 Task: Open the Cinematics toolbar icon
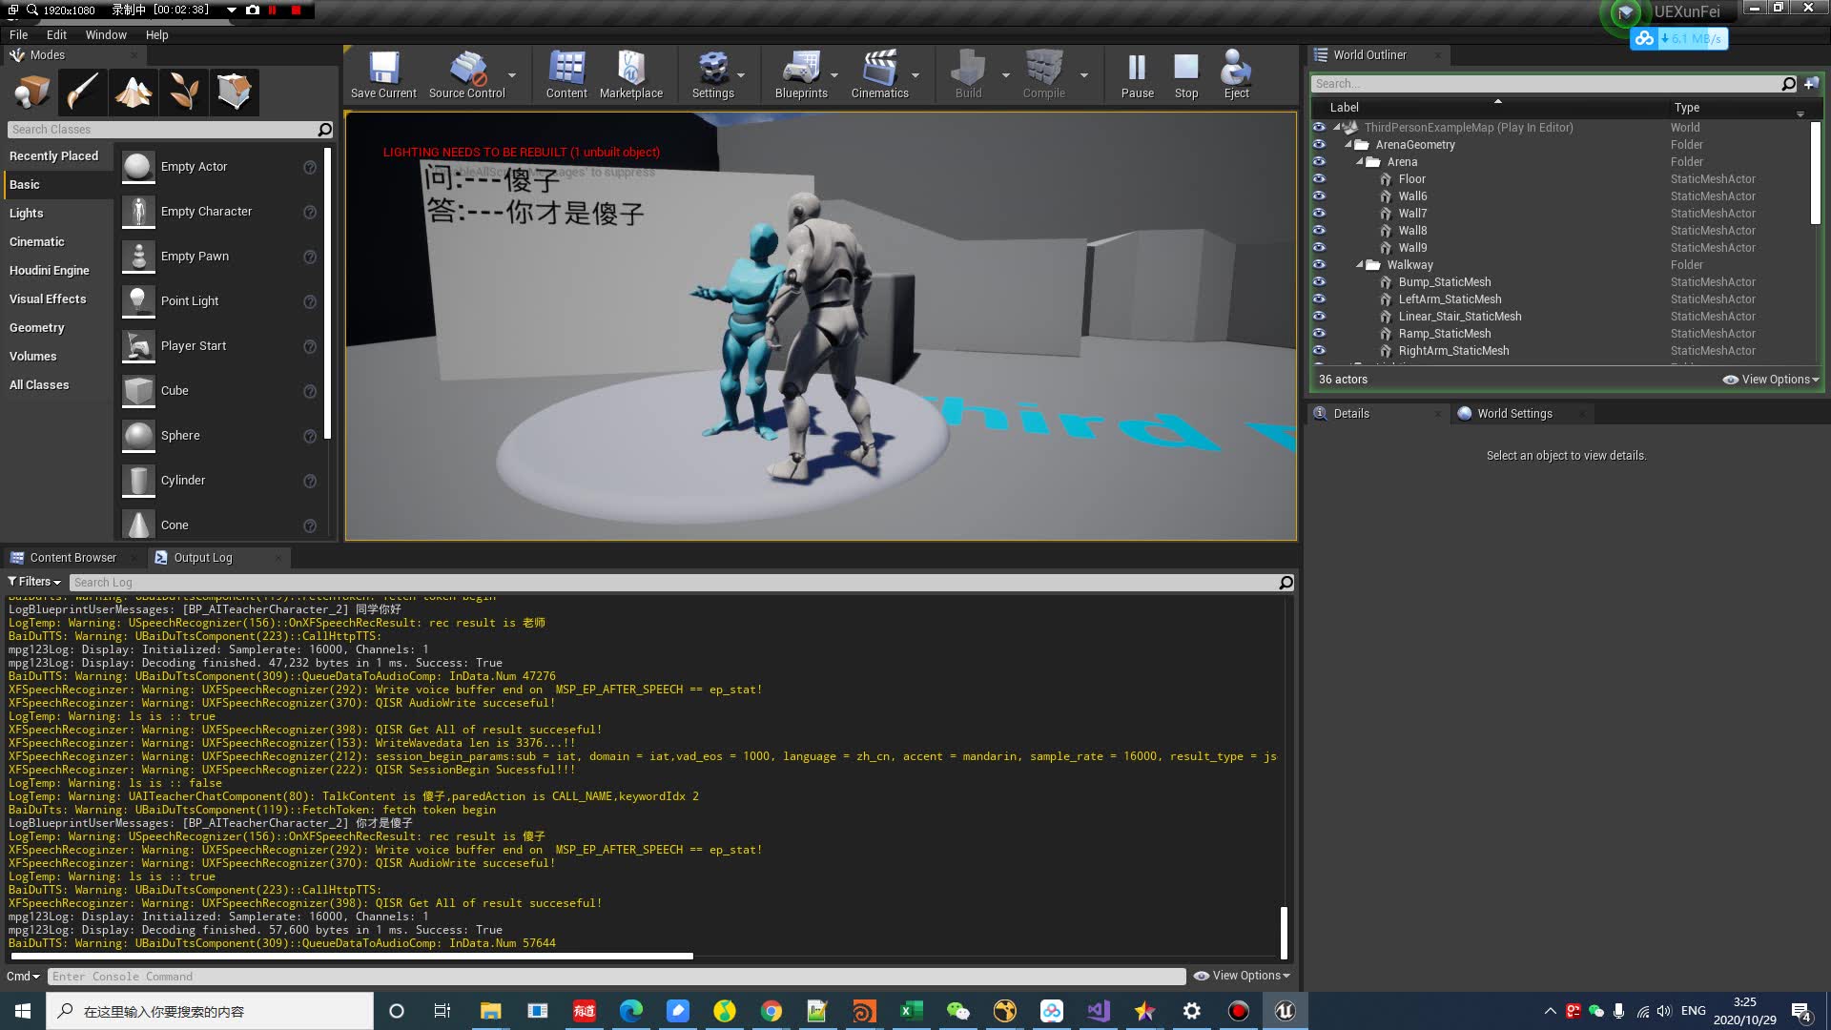tap(879, 74)
